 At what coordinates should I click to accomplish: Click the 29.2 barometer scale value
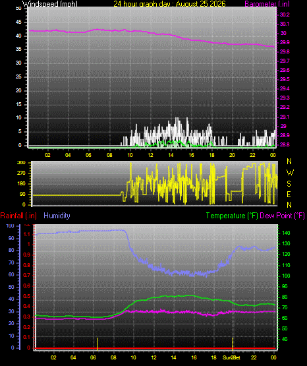285,107
